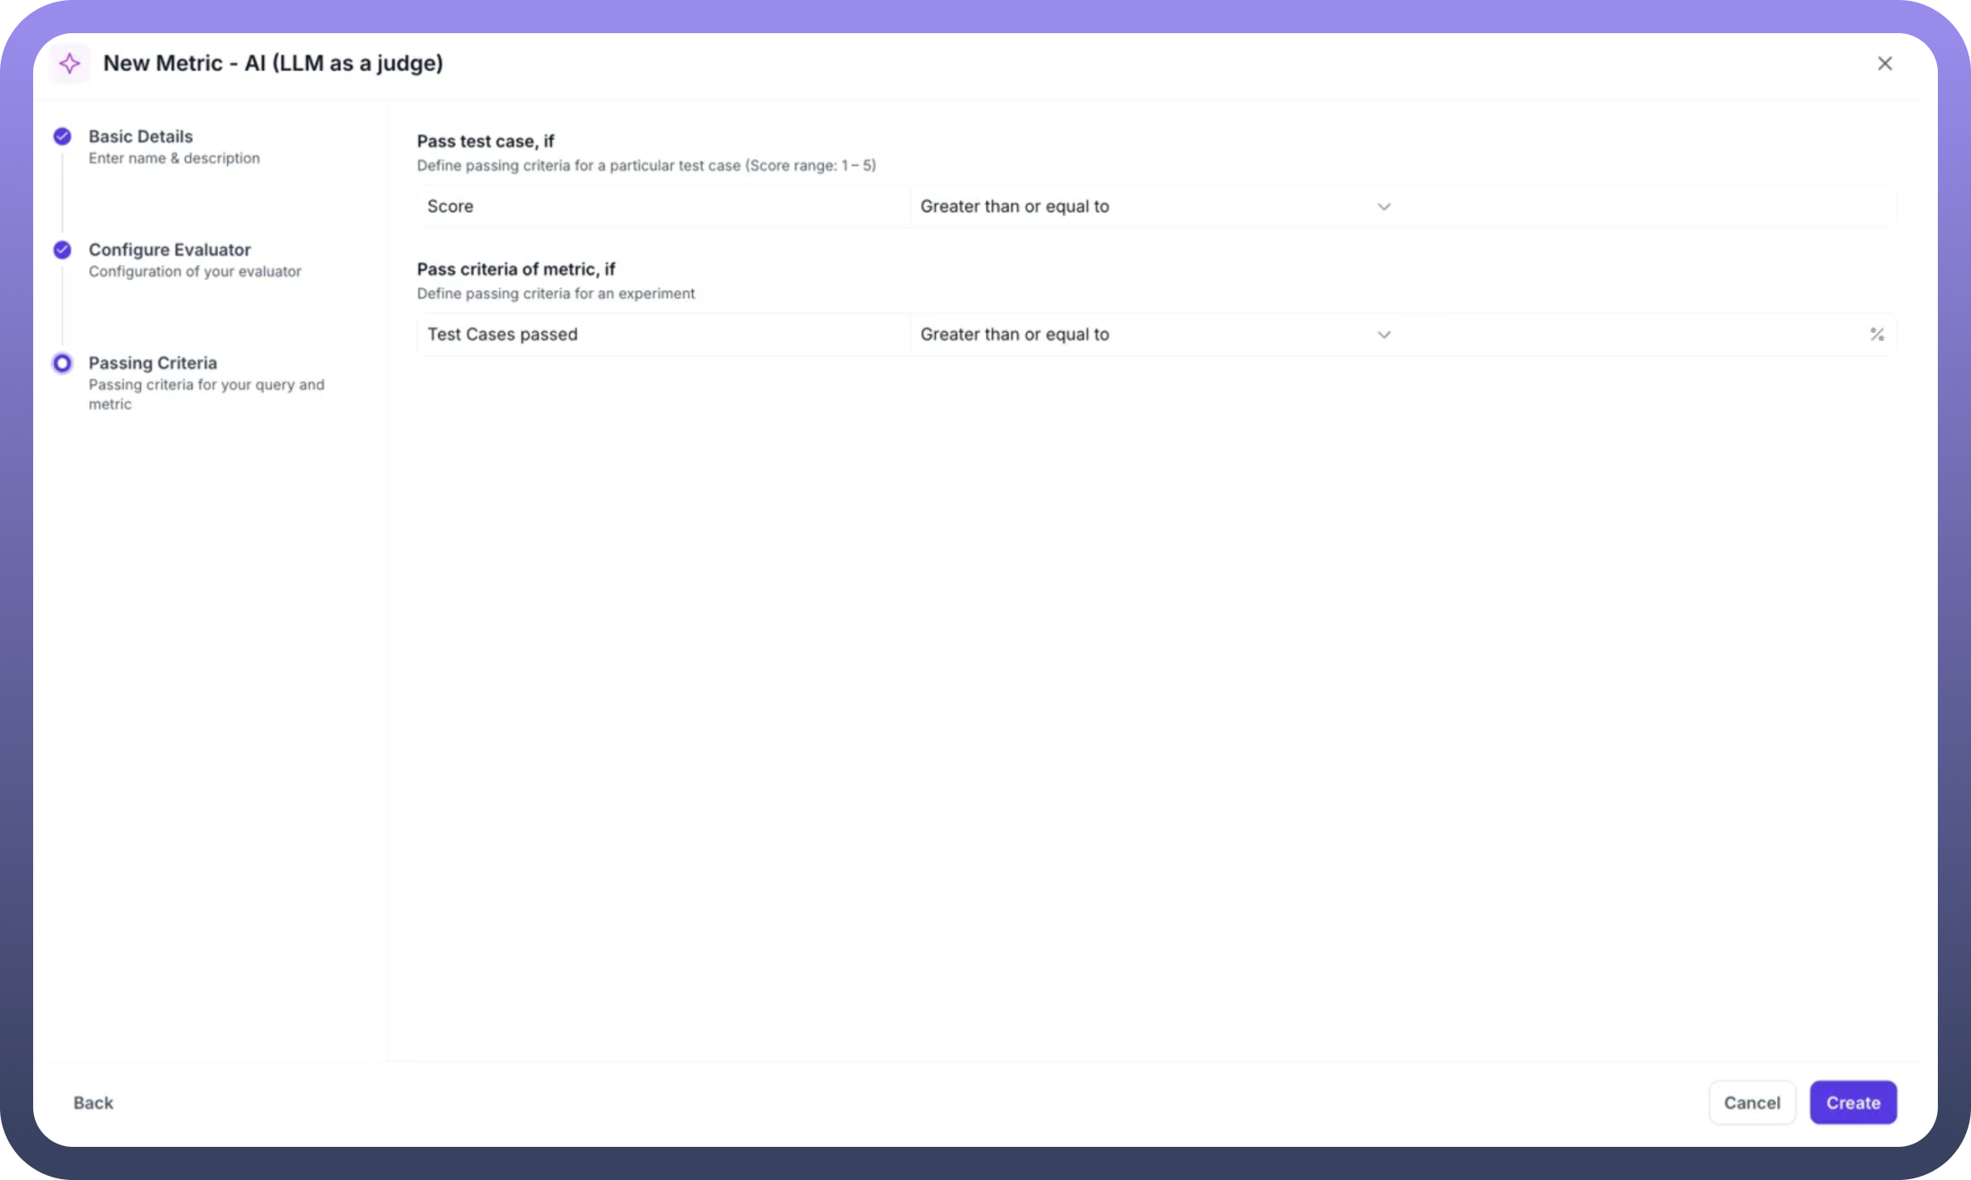This screenshot has height=1180, width=1971.
Task: Click the Passing Criteria step indicator
Action: point(62,364)
